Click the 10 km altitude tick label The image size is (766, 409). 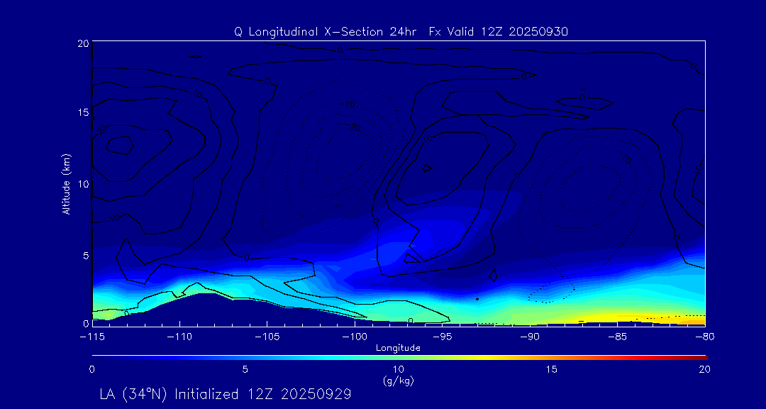(x=82, y=184)
